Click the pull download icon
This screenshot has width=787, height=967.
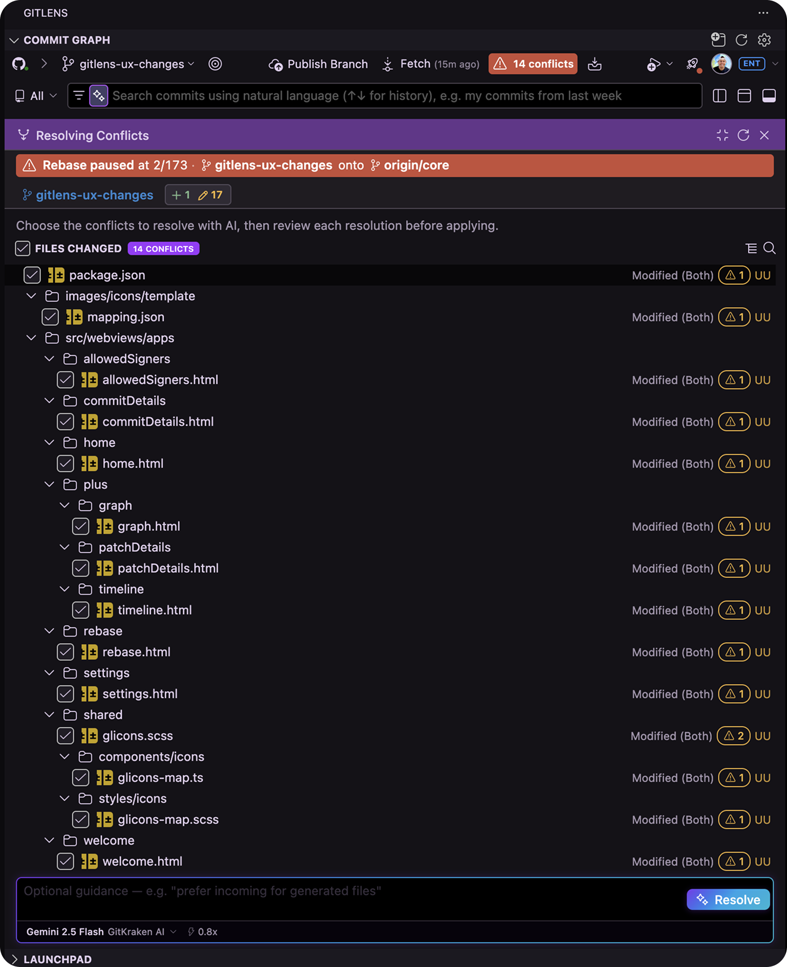pyautogui.click(x=595, y=64)
